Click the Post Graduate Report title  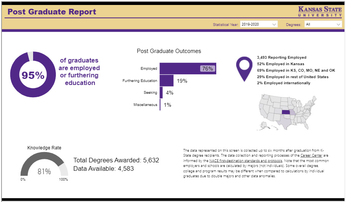(x=52, y=12)
